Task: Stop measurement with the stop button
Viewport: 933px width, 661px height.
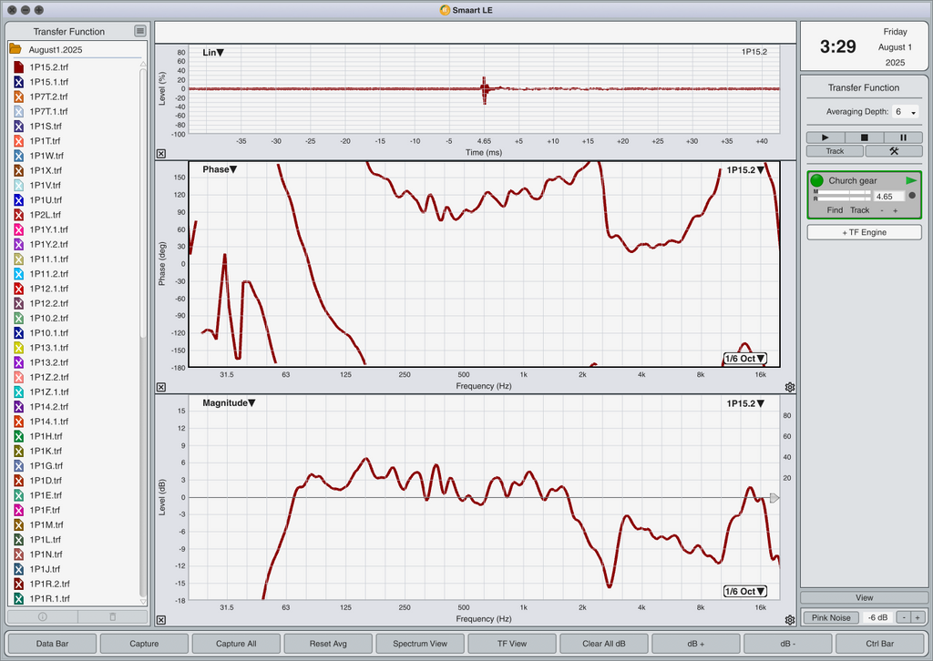Action: click(x=864, y=137)
